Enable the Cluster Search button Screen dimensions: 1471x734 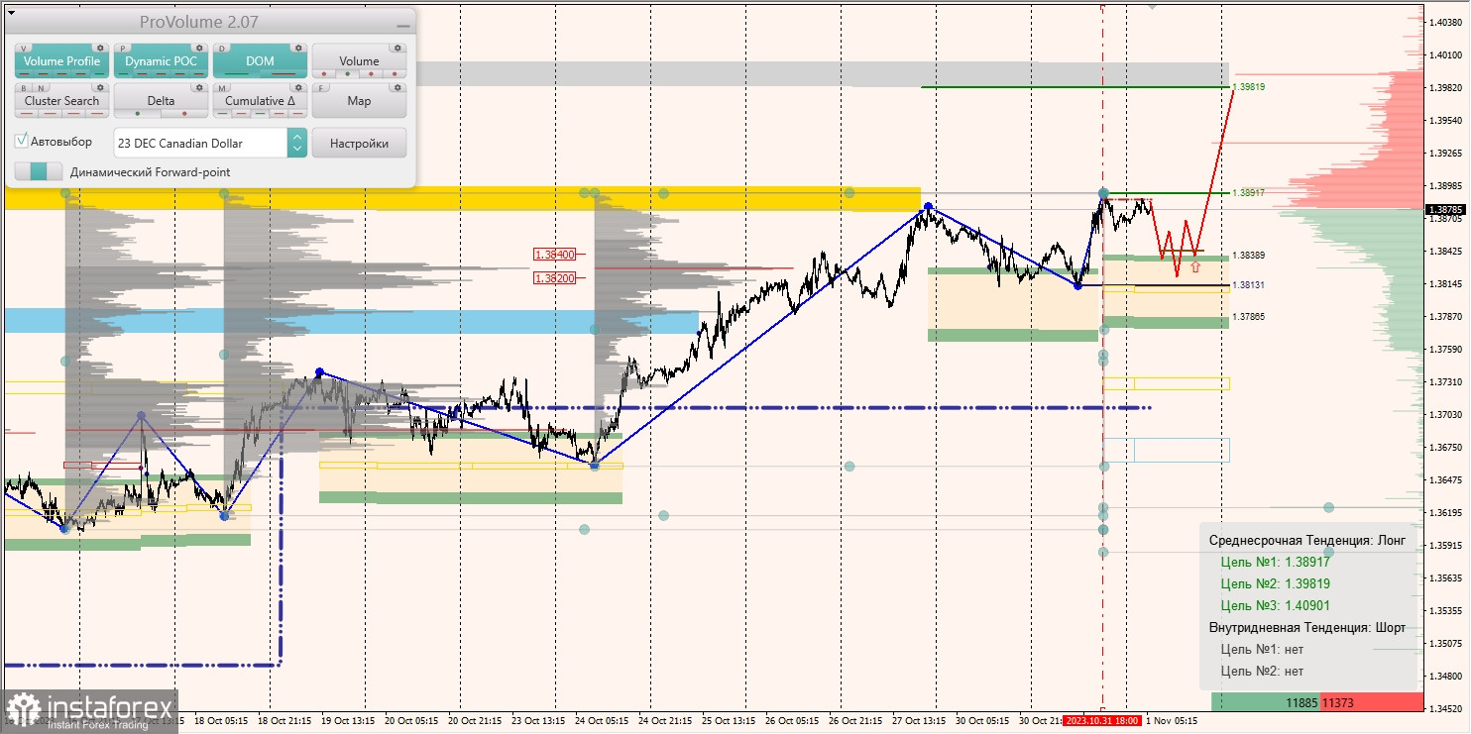pos(61,101)
